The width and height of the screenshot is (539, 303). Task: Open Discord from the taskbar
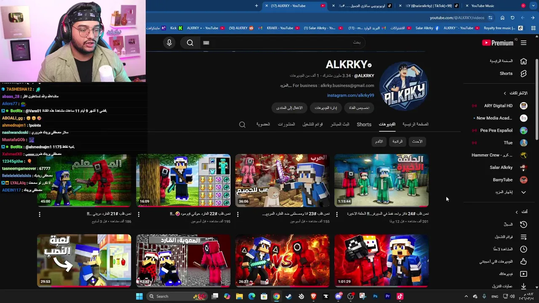click(338, 296)
